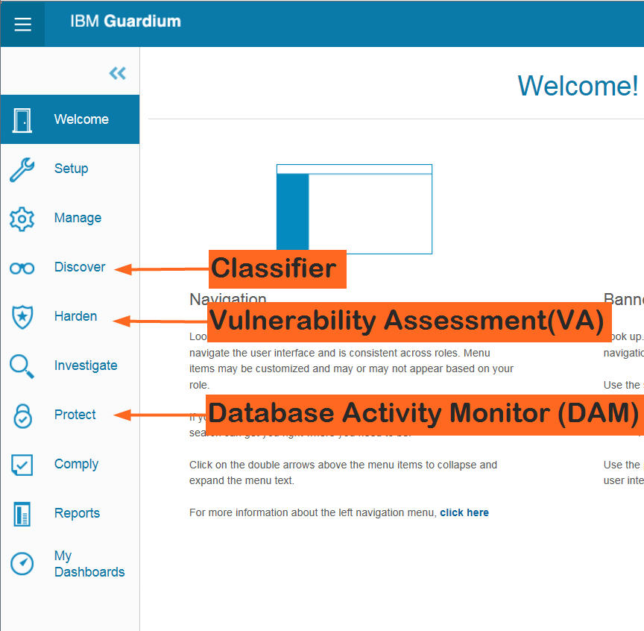The image size is (644, 631).
Task: Click the Manage gear icon
Action: (x=22, y=219)
